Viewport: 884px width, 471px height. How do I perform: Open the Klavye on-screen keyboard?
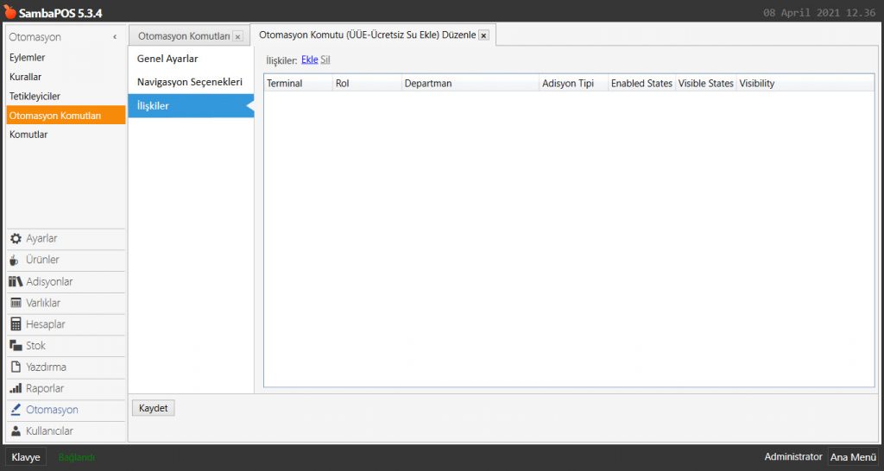pyautogui.click(x=26, y=457)
